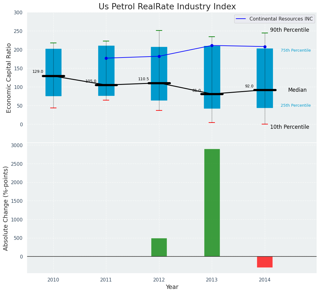Select the blue 2012 Continental Resources data point
320x293 pixels.
pyautogui.click(x=159, y=56)
